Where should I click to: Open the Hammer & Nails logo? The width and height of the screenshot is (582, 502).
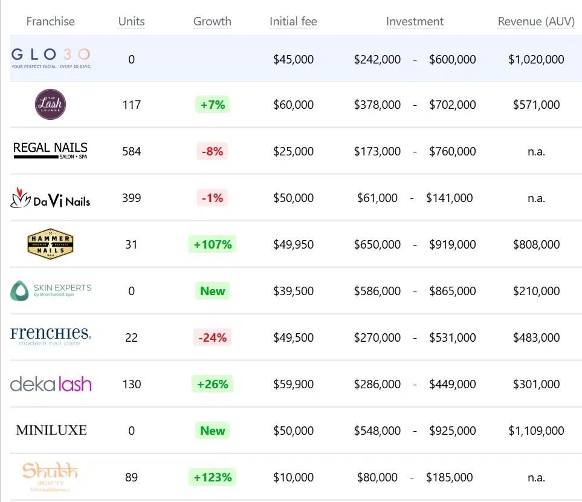pyautogui.click(x=50, y=244)
